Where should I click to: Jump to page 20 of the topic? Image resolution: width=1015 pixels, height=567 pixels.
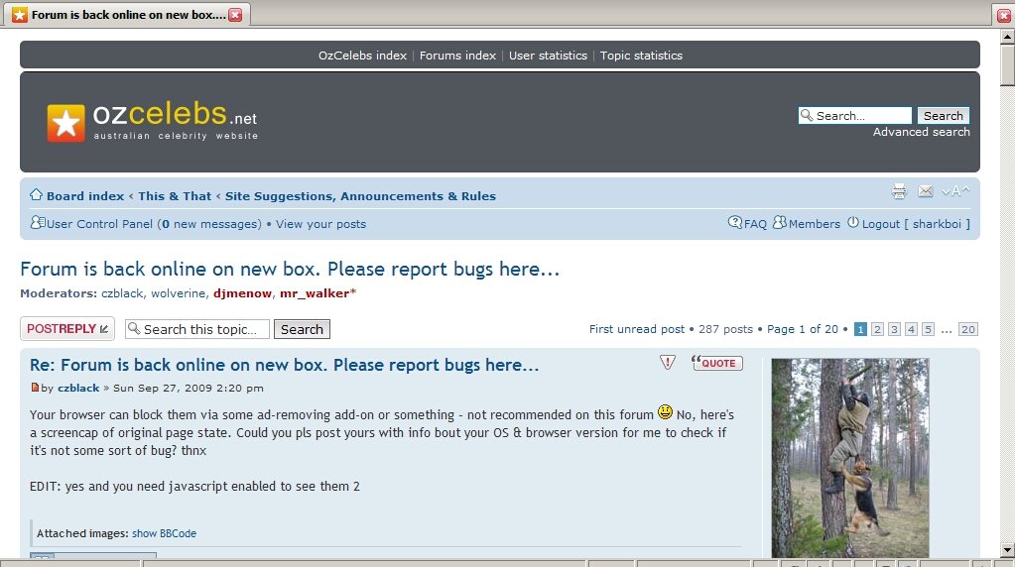click(968, 329)
